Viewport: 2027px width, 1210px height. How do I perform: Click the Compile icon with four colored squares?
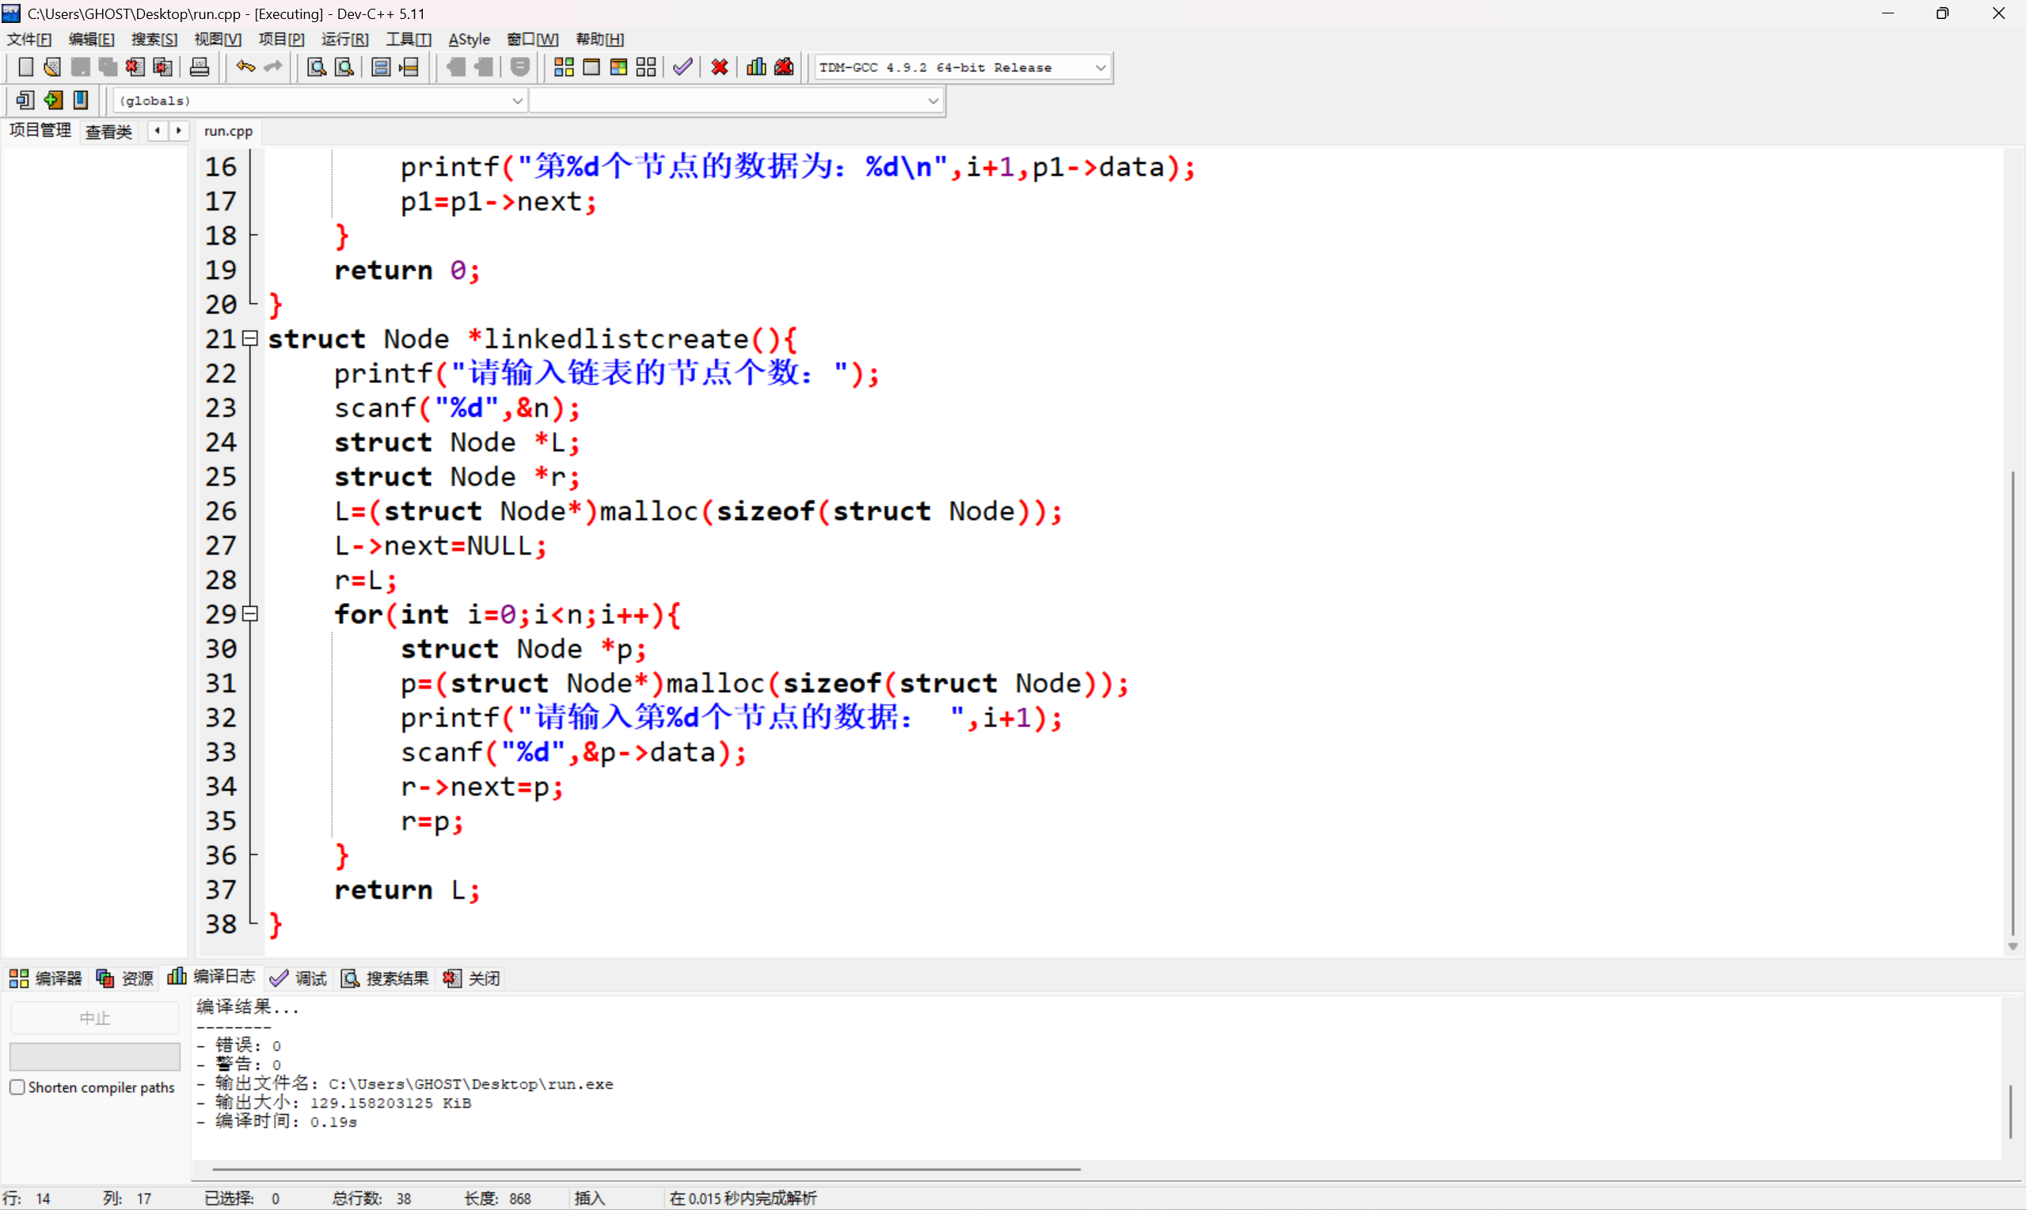564,66
